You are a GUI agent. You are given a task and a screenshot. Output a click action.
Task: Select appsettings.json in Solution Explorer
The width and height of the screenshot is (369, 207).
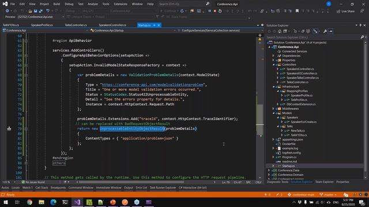pos(292,140)
